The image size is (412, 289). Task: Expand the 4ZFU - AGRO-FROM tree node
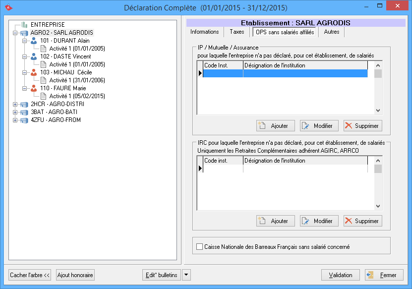pyautogui.click(x=15, y=120)
